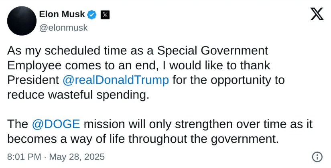Screen dimensions: 331x168
Task: Click the phrase 'Special Government' in the tweet
Action: 213,51
